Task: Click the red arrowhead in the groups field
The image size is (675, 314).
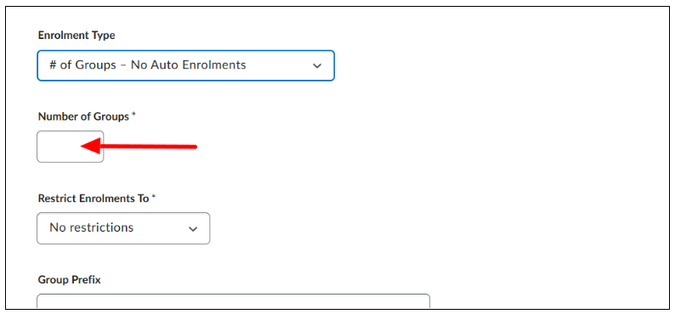Action: (90, 146)
